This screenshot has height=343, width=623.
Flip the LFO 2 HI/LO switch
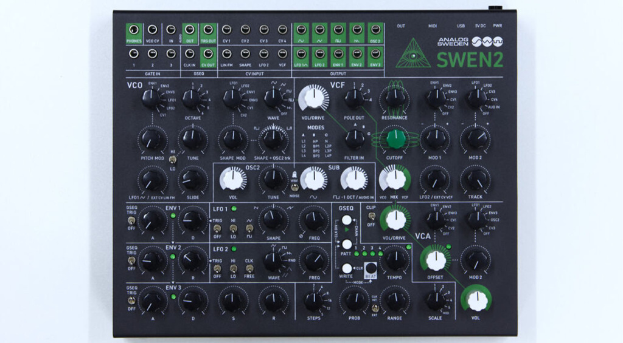tap(233, 268)
